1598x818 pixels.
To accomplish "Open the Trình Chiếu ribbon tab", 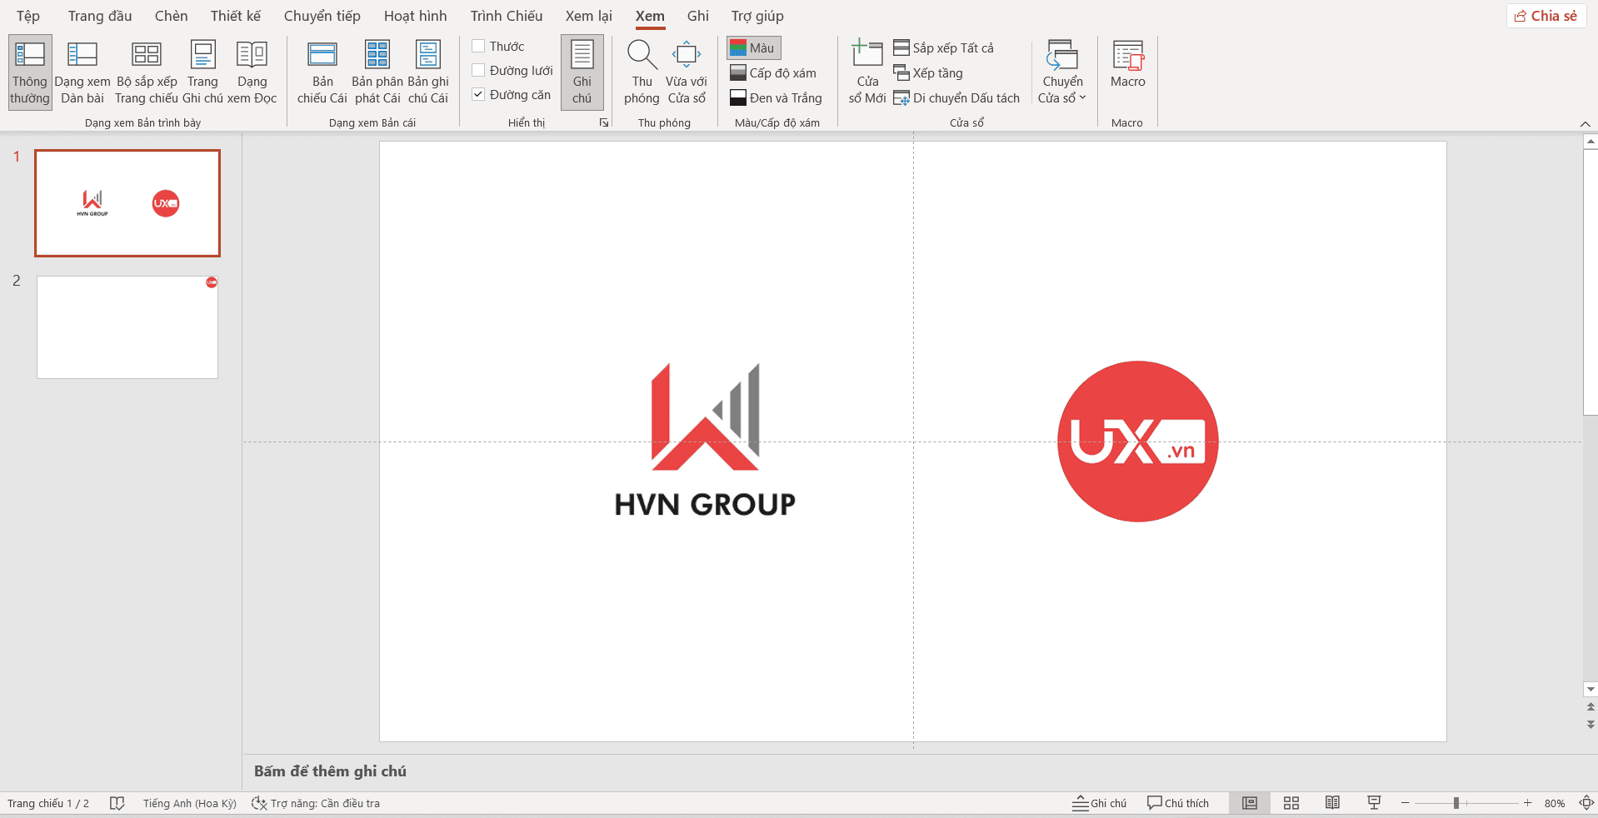I will 506,16.
